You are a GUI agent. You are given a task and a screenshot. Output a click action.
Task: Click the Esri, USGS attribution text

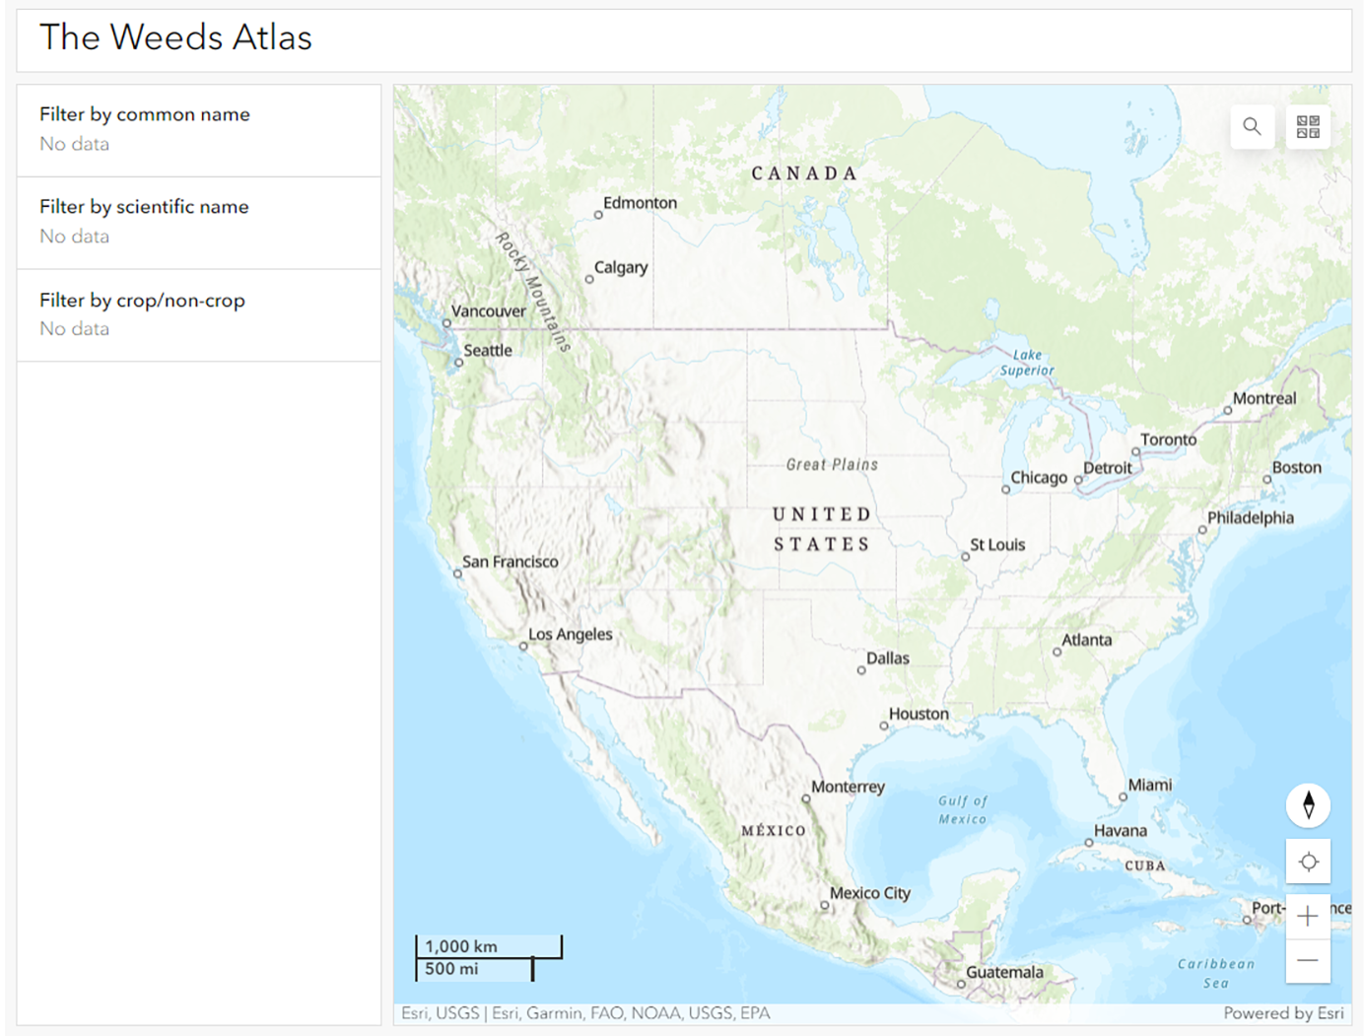click(441, 1013)
